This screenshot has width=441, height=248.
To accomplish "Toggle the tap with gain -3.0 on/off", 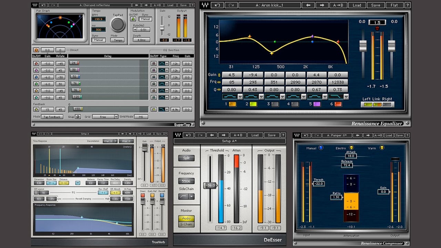I will (x=36, y=70).
